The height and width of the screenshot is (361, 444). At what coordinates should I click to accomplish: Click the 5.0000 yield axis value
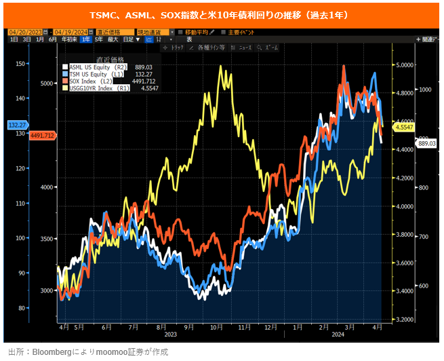pos(405,65)
